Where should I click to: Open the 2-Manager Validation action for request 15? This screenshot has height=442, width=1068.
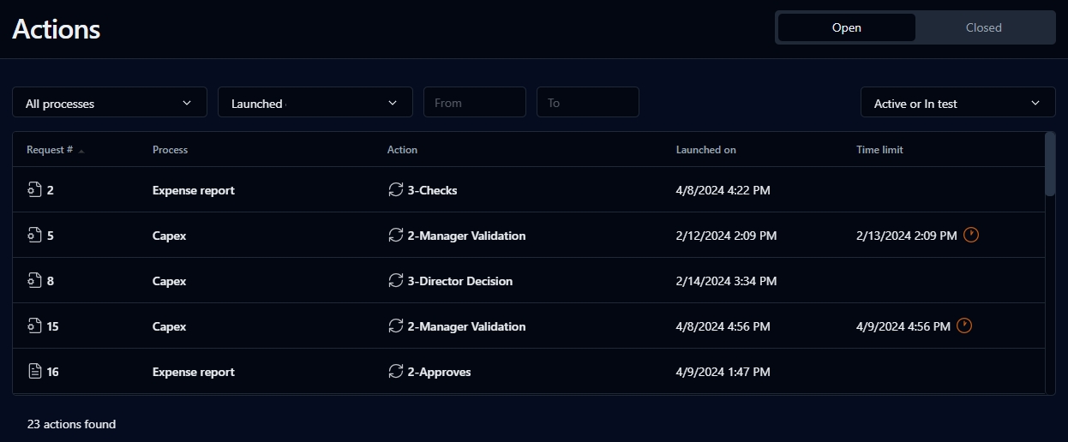pyautogui.click(x=466, y=326)
